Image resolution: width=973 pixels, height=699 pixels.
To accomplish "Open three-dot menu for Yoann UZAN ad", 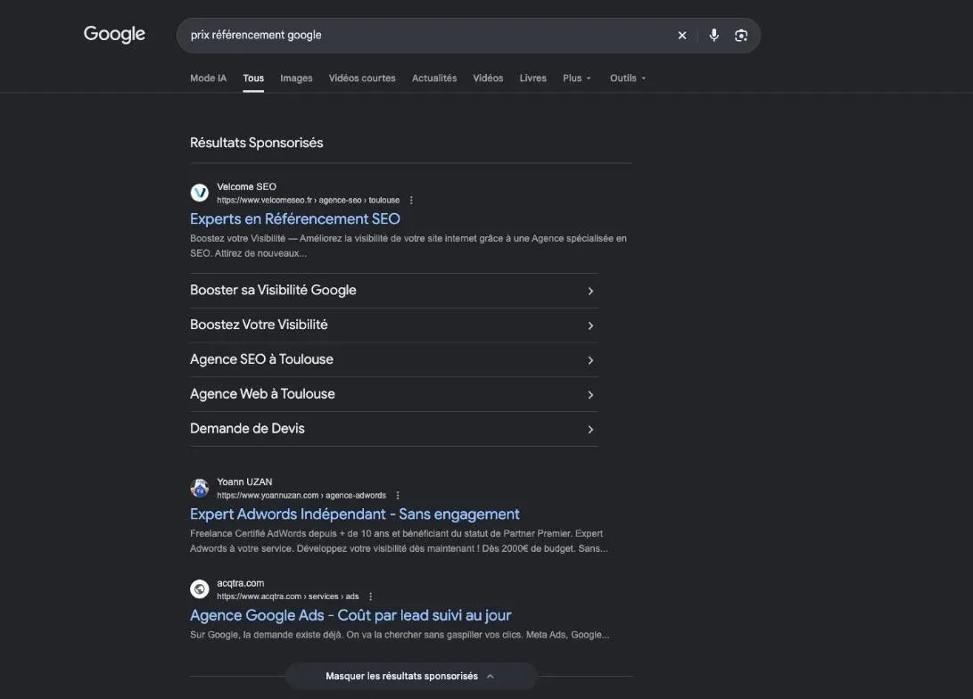I will 397,496.
